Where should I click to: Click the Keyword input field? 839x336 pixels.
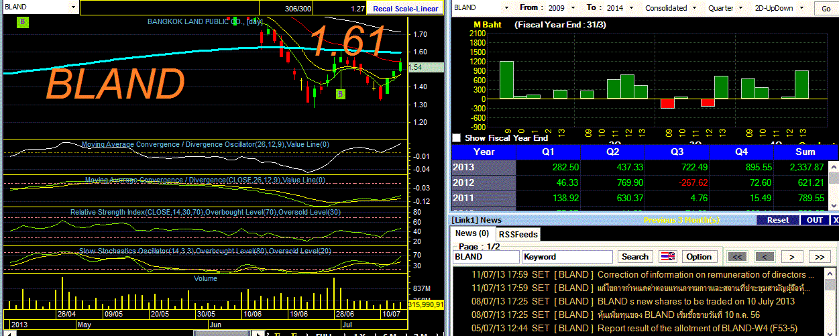(x=567, y=256)
